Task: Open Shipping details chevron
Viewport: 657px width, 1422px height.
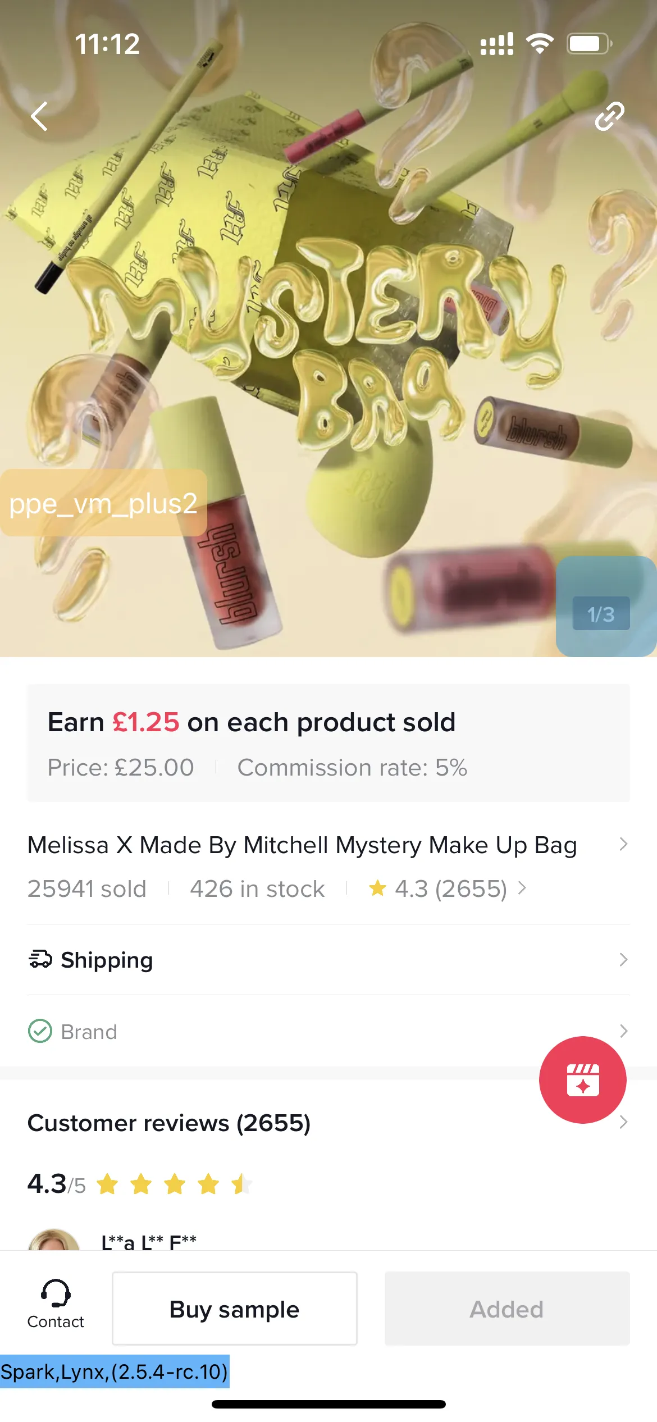Action: (623, 960)
